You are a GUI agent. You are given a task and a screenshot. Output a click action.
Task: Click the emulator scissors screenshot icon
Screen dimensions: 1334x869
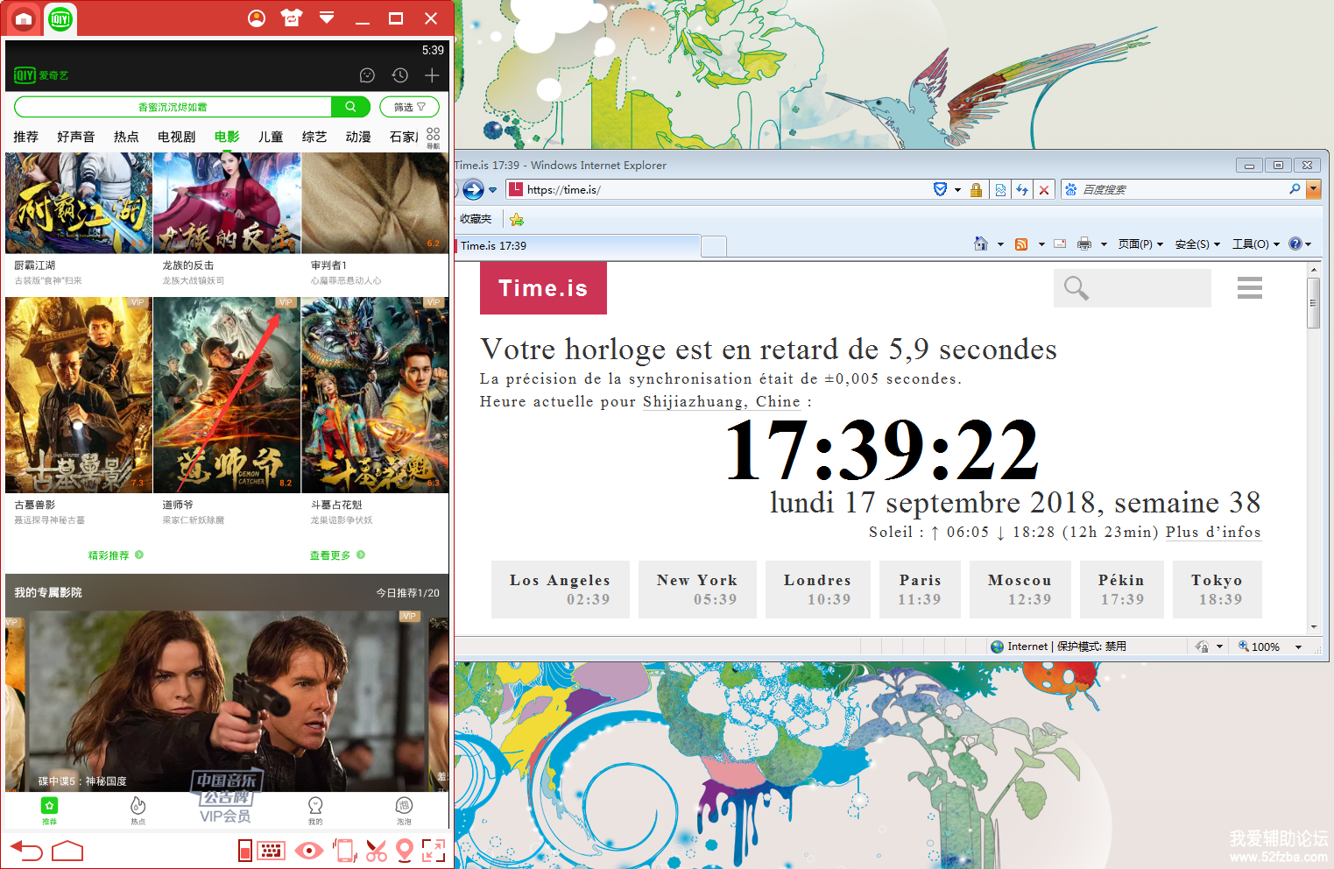point(376,851)
